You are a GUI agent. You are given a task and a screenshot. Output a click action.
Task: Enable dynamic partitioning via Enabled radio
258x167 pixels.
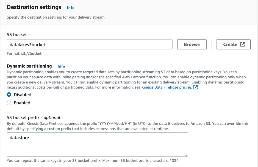coord(9,103)
